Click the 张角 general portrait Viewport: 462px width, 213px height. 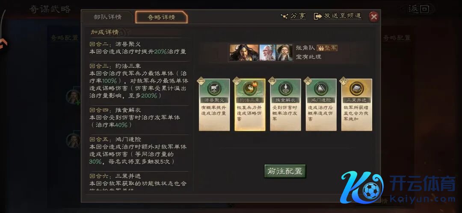244,53
